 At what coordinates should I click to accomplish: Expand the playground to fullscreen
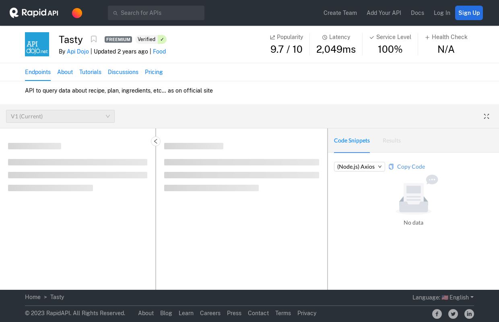[x=487, y=116]
